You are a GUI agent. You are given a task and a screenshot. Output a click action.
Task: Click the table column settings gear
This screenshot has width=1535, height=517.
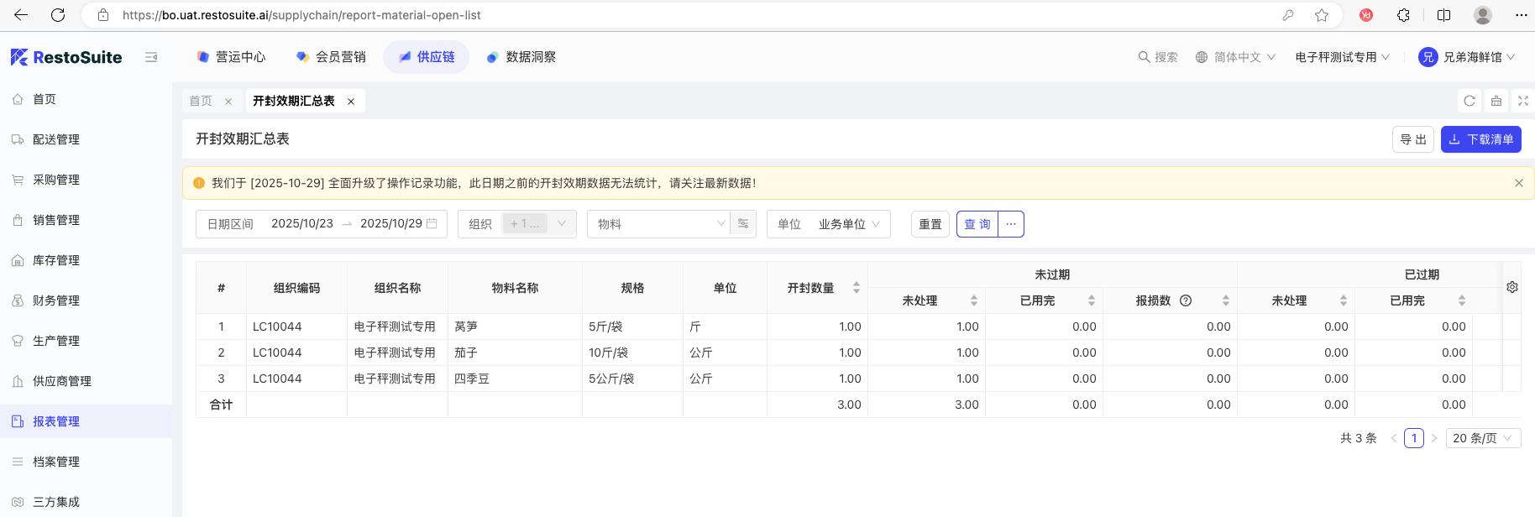tap(1511, 287)
